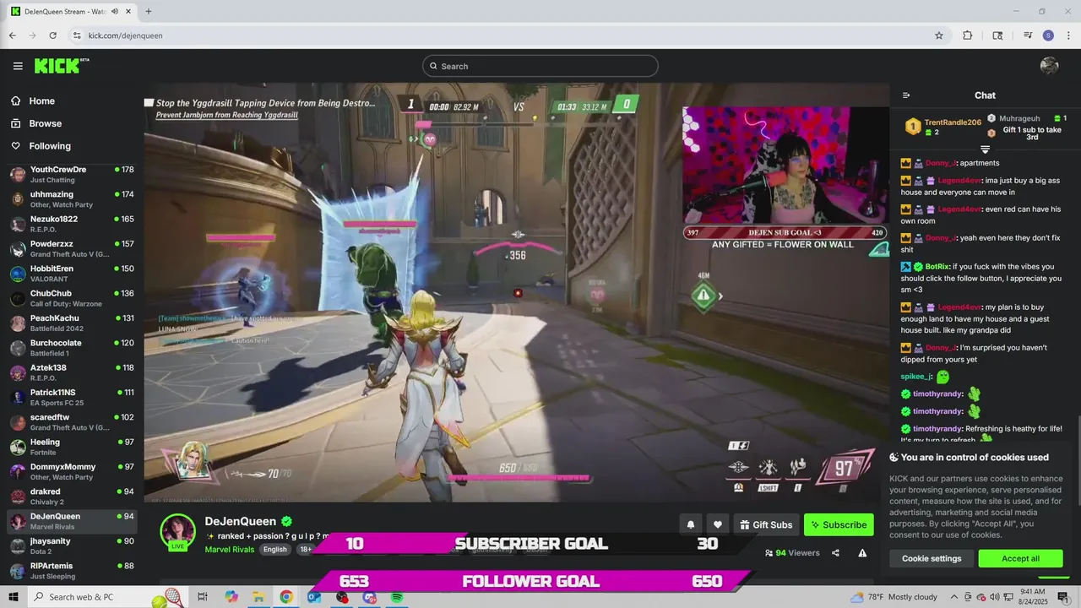Click the 18+ tag
Image resolution: width=1081 pixels, height=608 pixels.
pos(305,549)
